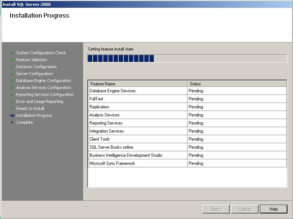Click the Pending status for Microsoft Sync Framework
The height and width of the screenshot is (219, 293).
196,163
